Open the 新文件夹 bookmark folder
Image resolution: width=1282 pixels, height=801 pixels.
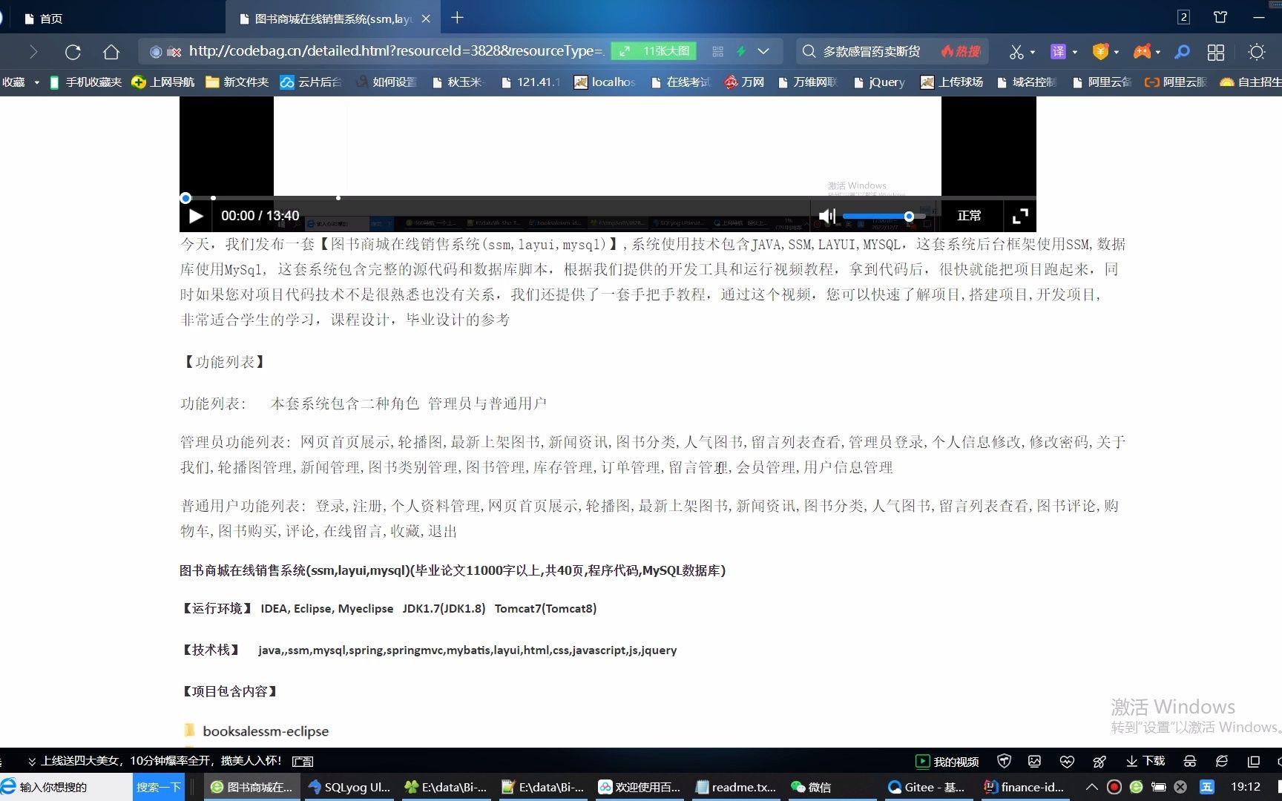[x=237, y=82]
